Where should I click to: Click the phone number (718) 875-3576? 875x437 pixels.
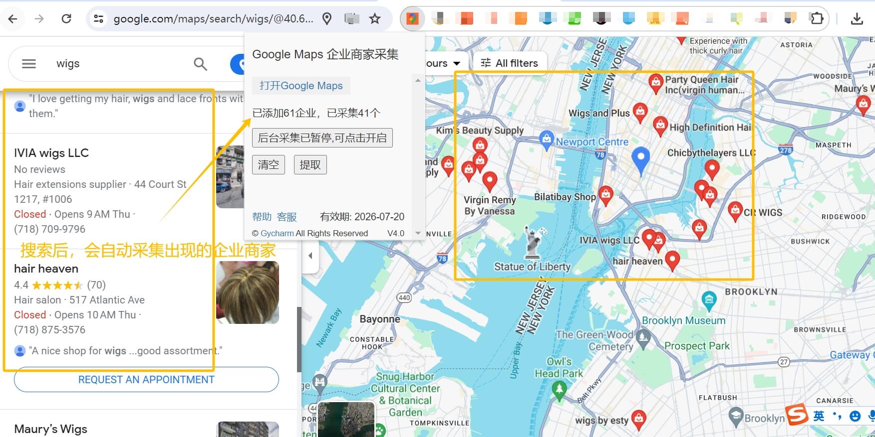[49, 330]
